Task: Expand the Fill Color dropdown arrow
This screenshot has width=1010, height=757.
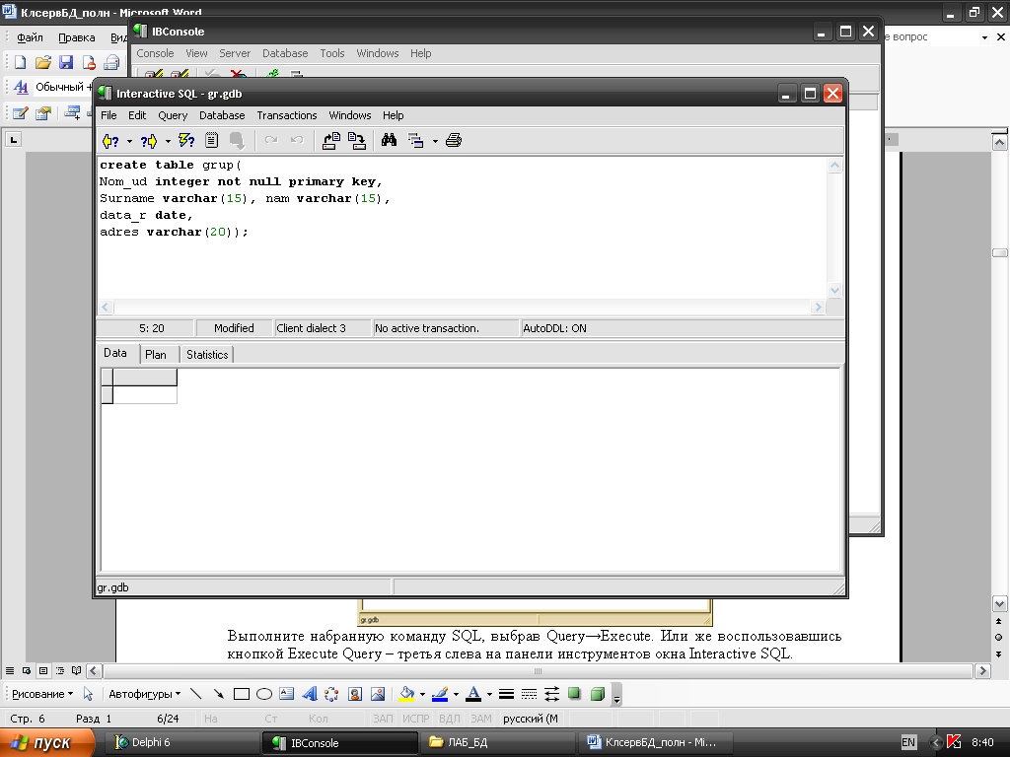Action: [422, 695]
